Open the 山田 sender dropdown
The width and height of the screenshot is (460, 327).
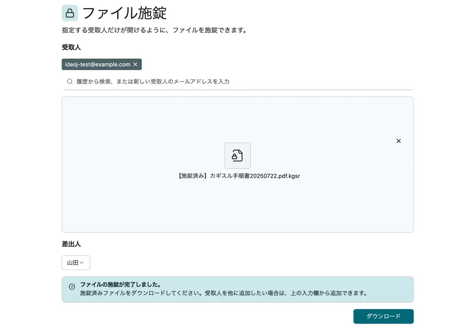click(x=76, y=263)
